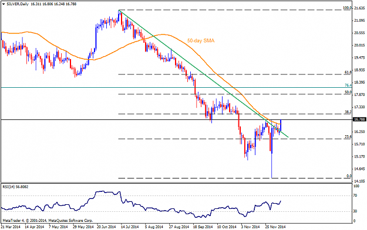Click date label 18 Sep 2014
This screenshot has height=230, width=367.
pyautogui.click(x=203, y=226)
